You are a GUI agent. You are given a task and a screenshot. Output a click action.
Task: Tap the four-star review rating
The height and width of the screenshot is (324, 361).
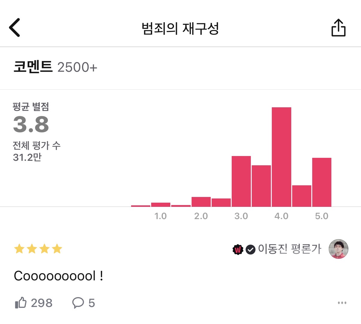click(38, 249)
